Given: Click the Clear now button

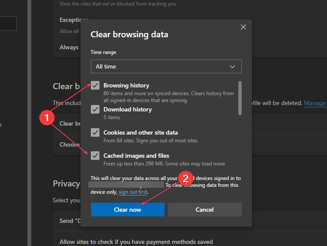Looking at the screenshot, I should [127, 210].
